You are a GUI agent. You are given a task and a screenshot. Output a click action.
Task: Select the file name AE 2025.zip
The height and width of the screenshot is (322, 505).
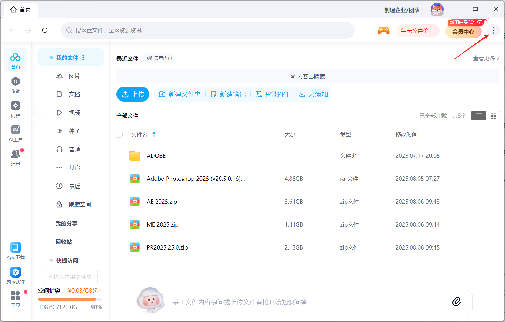tap(162, 202)
